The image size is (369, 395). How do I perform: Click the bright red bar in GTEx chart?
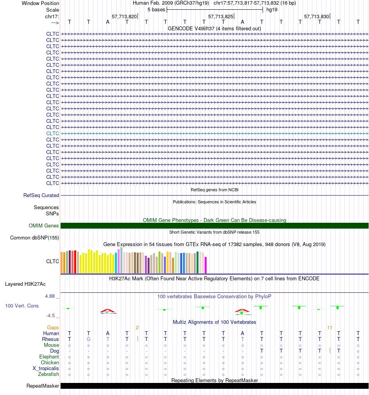[x=75, y=262]
